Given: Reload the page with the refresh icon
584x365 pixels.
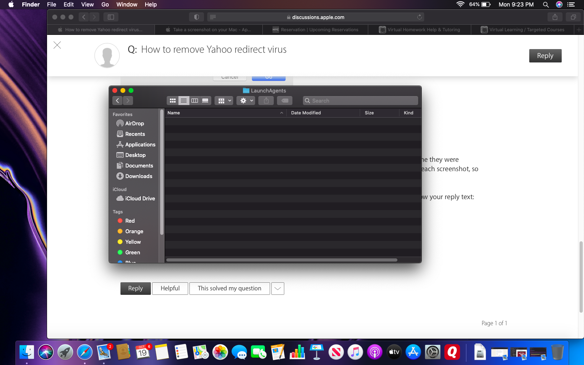Looking at the screenshot, I should [419, 17].
